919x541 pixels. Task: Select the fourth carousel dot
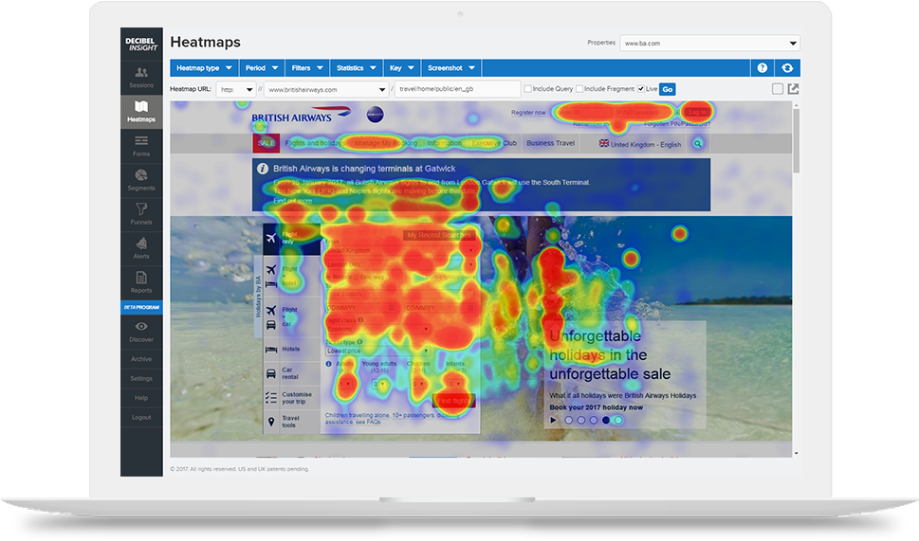pos(605,420)
